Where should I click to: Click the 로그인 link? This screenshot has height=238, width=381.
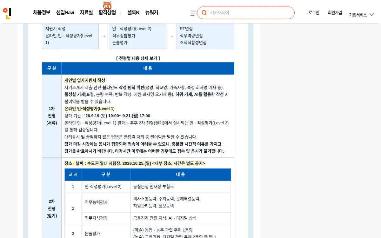(x=314, y=12)
